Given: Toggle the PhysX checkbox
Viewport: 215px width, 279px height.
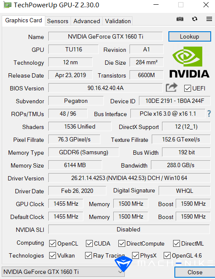Looking at the screenshot, I should coord(135,255).
